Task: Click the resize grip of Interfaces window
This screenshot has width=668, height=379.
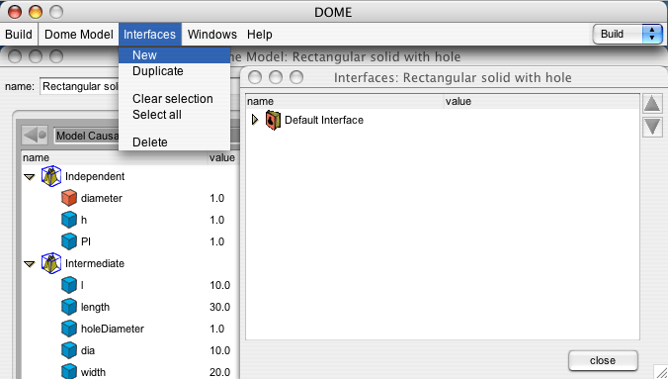Action: [x=661, y=372]
